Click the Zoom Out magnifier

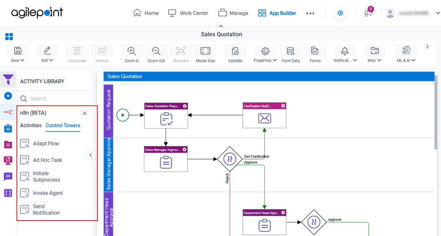(156, 51)
